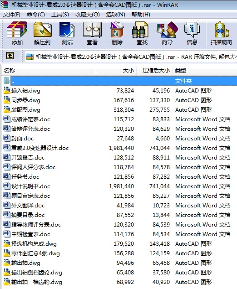Click the Word icon next to 任务书.doc
Viewport: 237px width, 289px height.
(x=7, y=176)
